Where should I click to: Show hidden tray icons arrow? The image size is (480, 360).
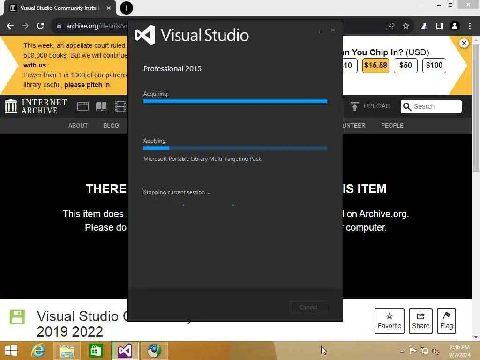click(402, 351)
